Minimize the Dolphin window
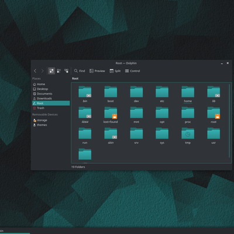 [222, 63]
